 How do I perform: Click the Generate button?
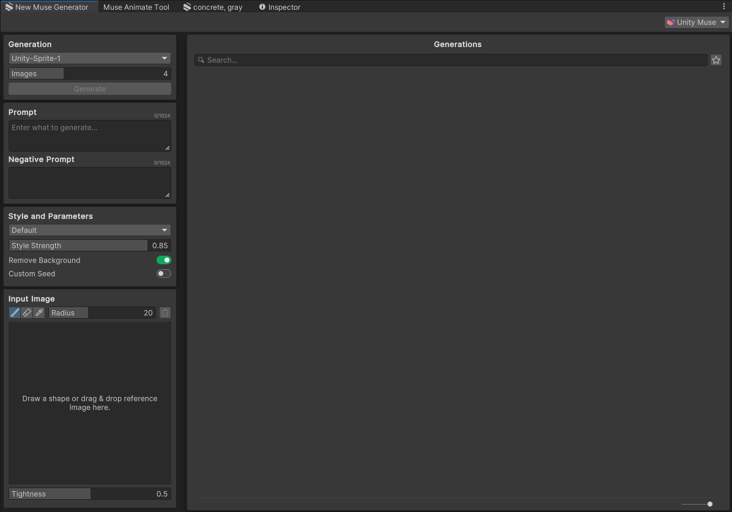point(90,89)
